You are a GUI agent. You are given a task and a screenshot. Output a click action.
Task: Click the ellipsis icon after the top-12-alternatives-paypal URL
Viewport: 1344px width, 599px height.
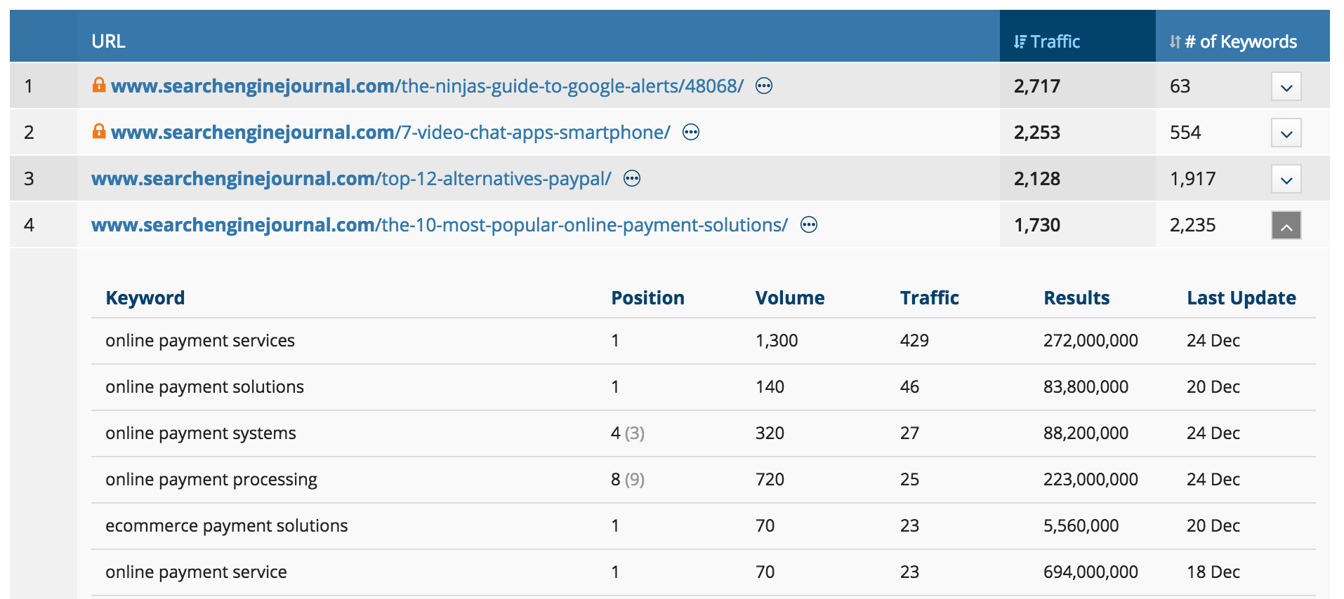[x=632, y=179]
